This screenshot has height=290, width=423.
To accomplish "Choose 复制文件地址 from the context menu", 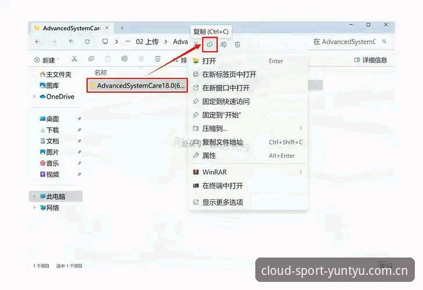I will [x=248, y=142].
